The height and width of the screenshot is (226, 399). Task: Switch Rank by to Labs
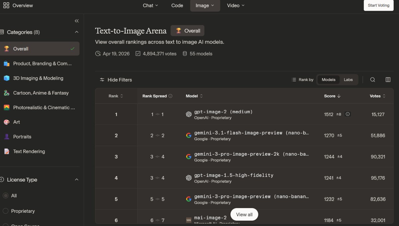coord(348,80)
